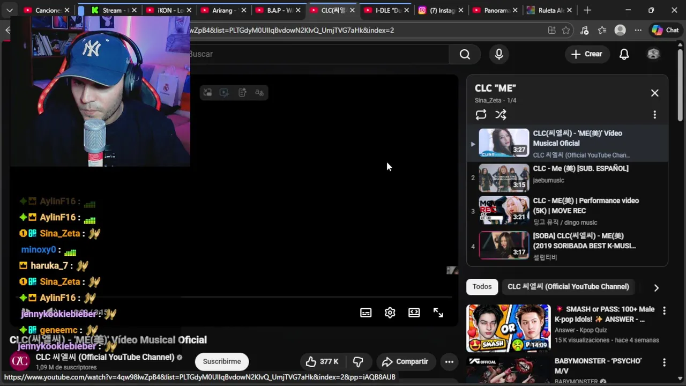
Task: Click the YouTube Buscar search field
Action: pyautogui.click(x=318, y=54)
